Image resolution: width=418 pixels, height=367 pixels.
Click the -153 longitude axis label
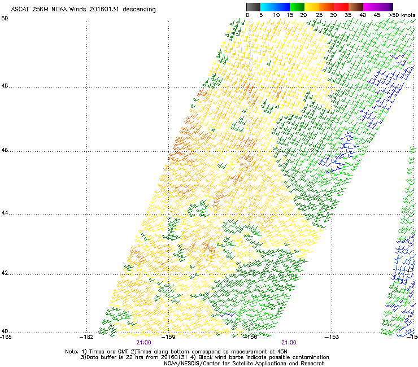[x=332, y=337]
